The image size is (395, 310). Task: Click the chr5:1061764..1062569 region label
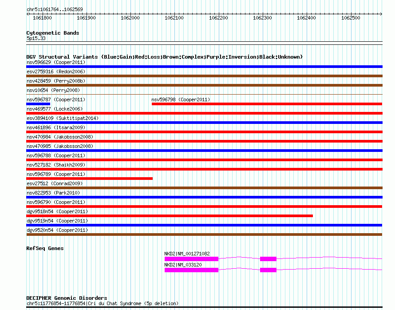coord(55,9)
